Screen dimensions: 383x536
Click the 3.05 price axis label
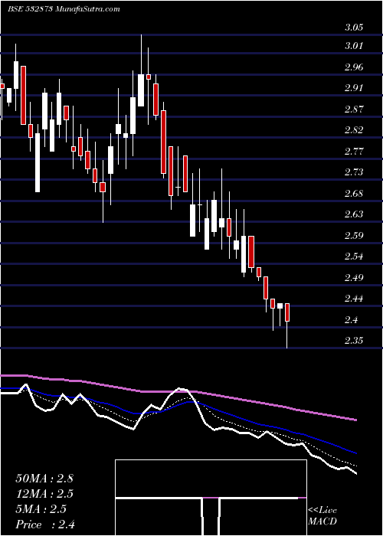pyautogui.click(x=354, y=28)
